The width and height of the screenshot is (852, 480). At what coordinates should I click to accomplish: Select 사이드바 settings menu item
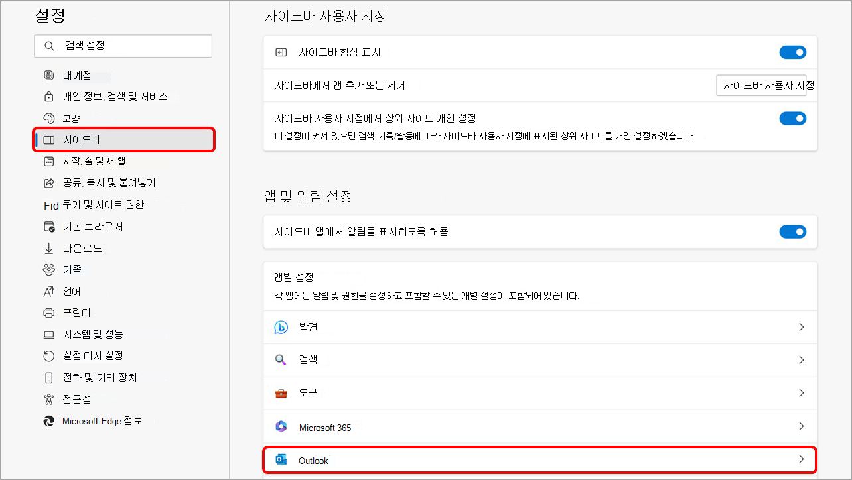point(123,140)
